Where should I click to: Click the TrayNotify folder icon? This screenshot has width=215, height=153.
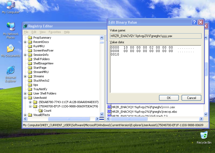[30, 89]
